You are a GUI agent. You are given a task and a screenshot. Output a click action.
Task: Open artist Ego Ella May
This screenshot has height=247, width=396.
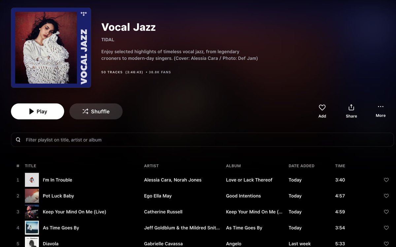coord(158,196)
